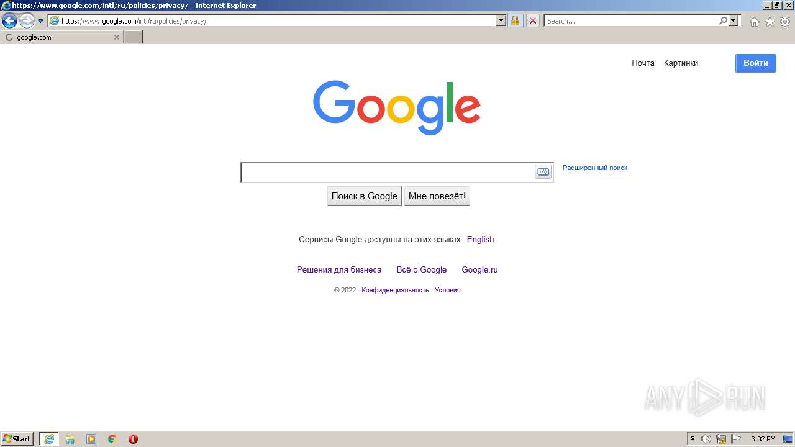This screenshot has height=447, width=795.
Task: Open the File Explorer taskbar icon
Action: (x=70, y=439)
